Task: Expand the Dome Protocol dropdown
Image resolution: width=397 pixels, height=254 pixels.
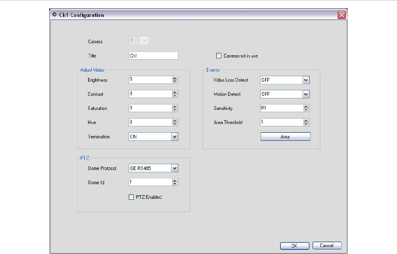Action: [x=174, y=168]
